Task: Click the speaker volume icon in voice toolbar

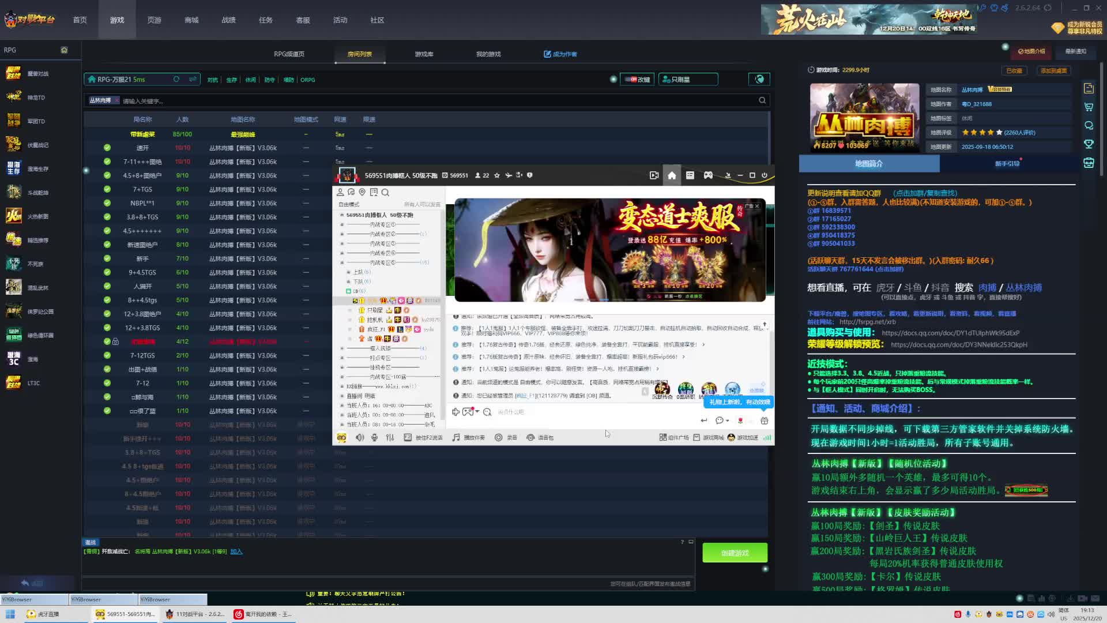Action: click(360, 438)
